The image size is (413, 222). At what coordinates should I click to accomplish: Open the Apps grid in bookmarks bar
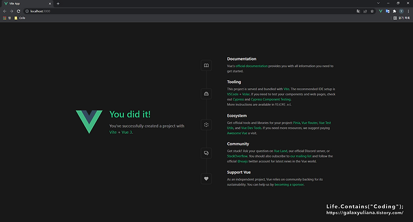pos(4,18)
